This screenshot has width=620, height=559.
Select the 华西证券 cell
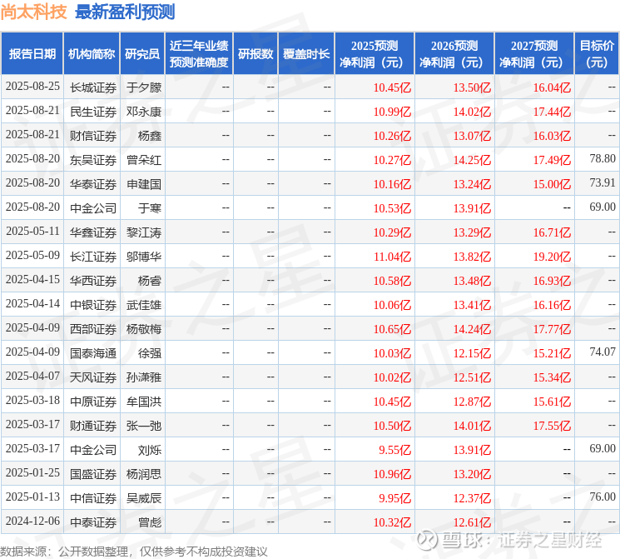[x=93, y=281]
